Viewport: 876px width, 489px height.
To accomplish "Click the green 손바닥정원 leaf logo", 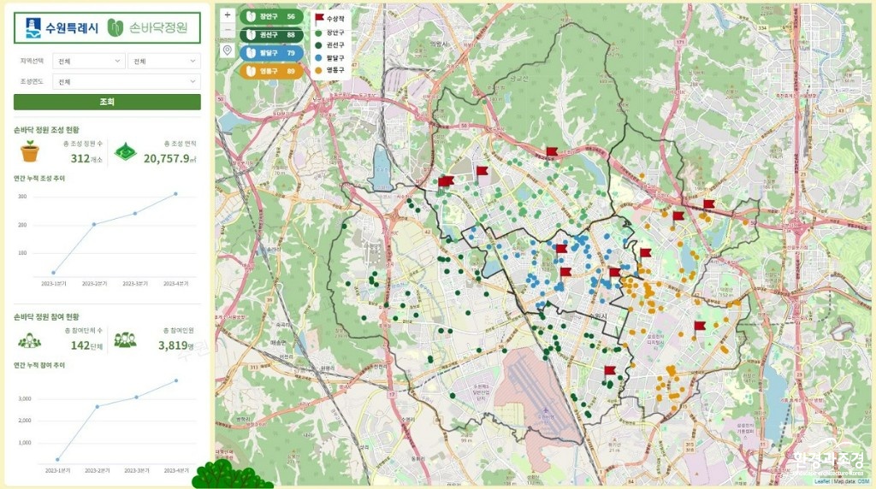I will (115, 27).
